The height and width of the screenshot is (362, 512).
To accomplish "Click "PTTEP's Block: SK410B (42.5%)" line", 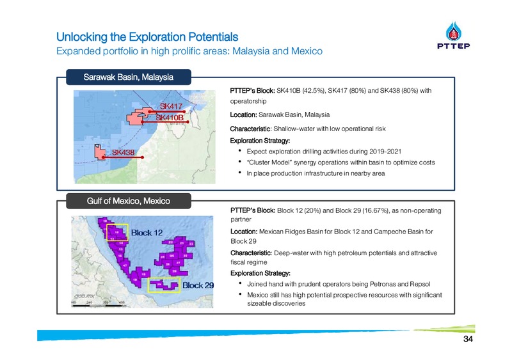I will pos(330,96).
